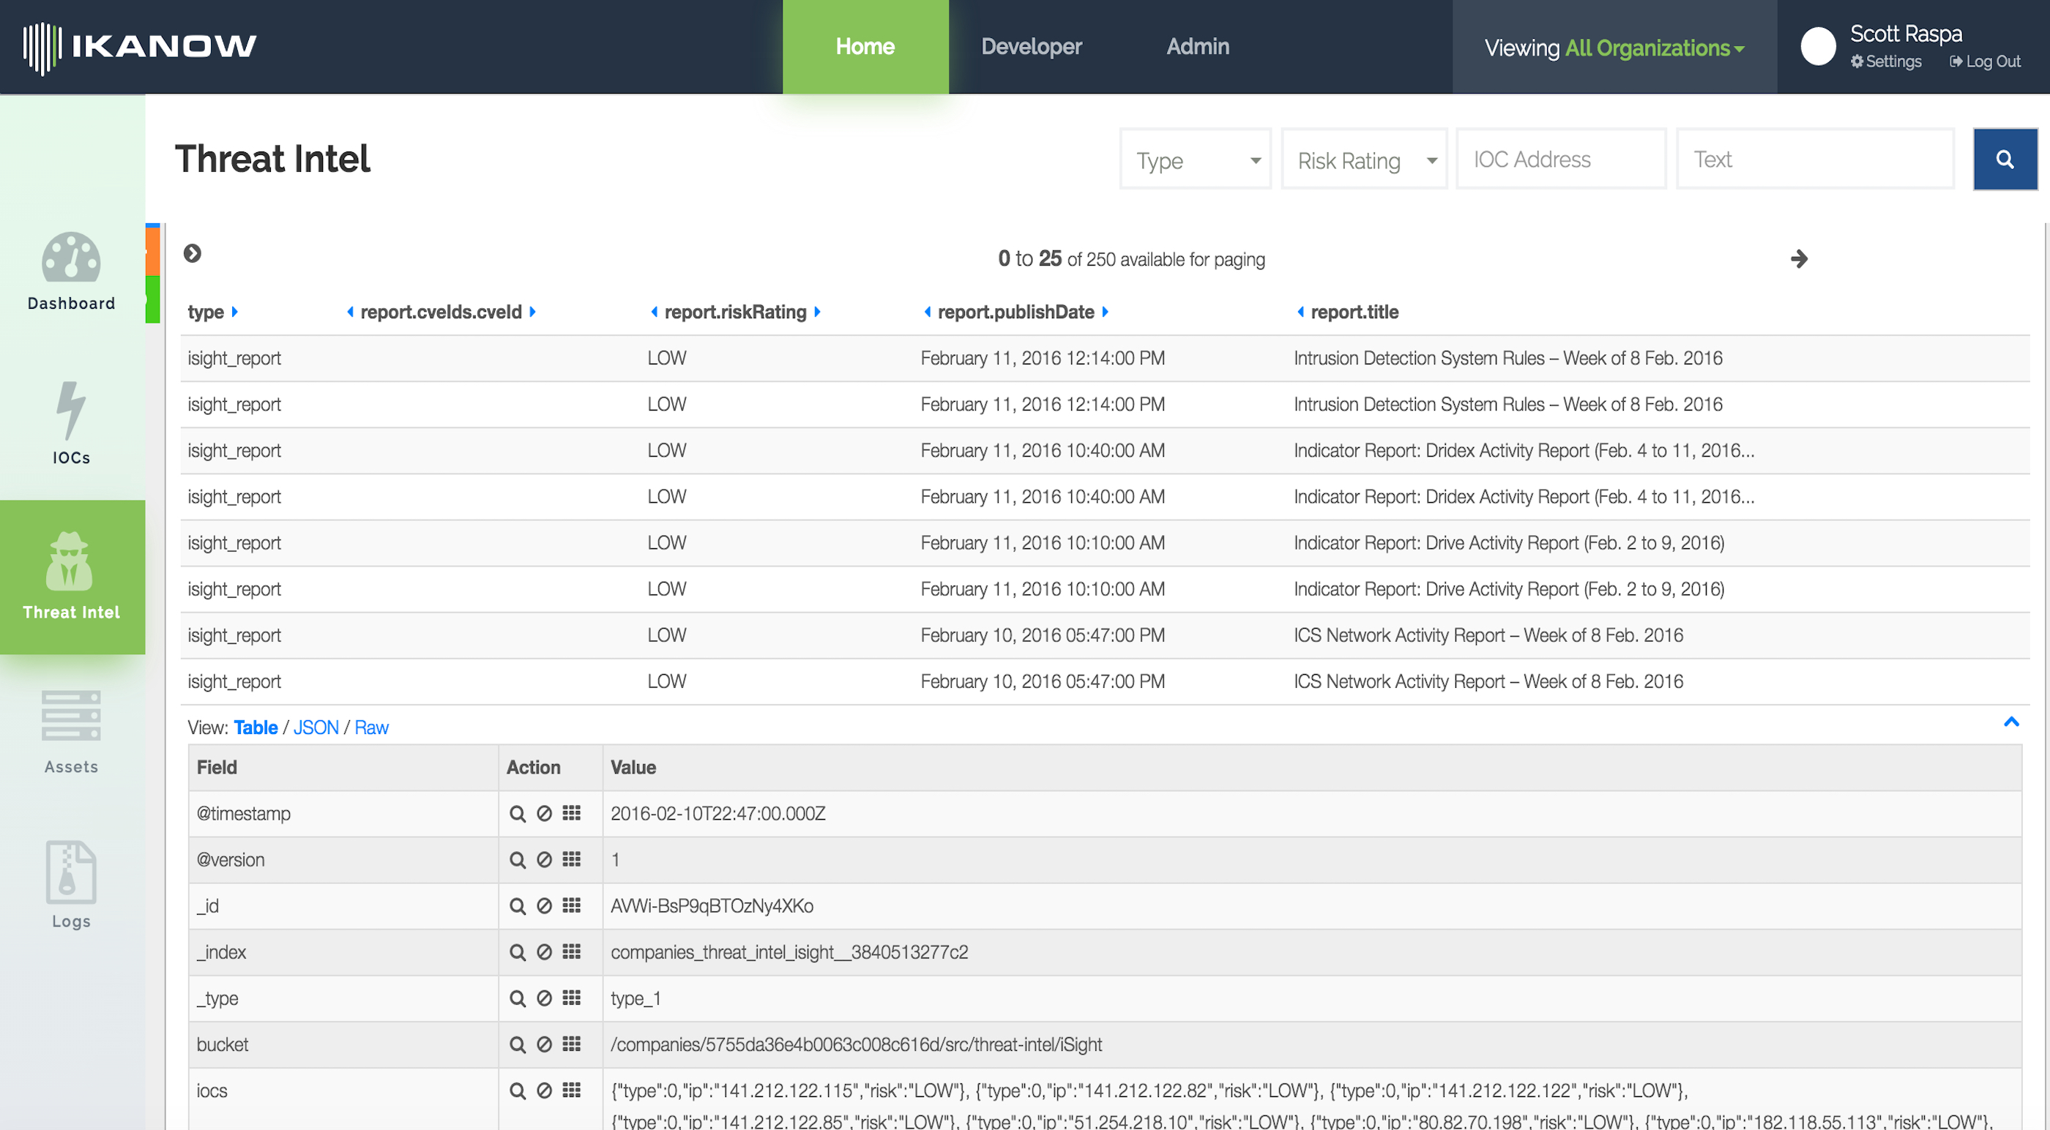
Task: Open user Settings link
Action: pos(1886,61)
